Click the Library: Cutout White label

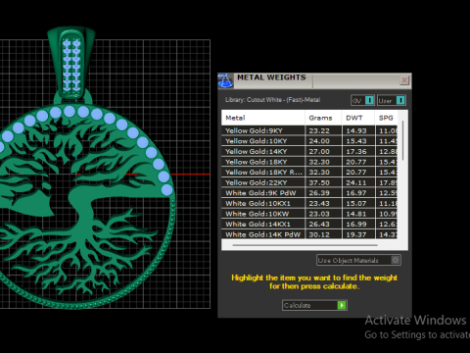point(272,100)
